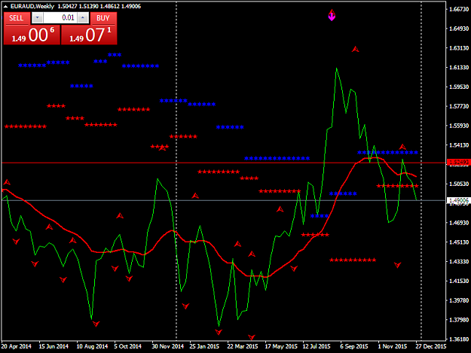Click the BUY button
Viewport: 471px width, 353px height.
coord(103,18)
